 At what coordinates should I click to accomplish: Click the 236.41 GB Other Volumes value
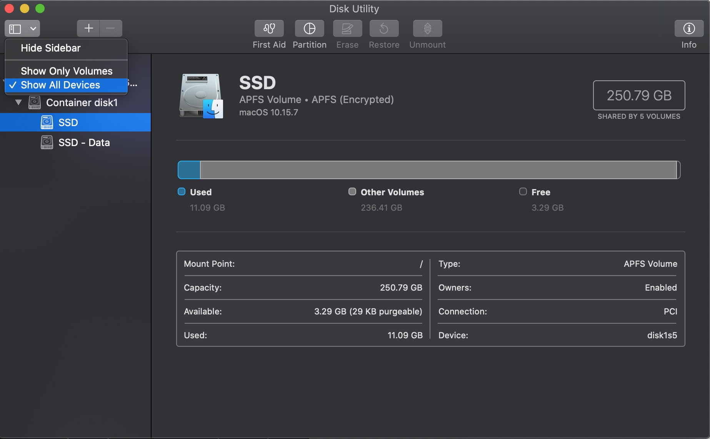point(381,208)
